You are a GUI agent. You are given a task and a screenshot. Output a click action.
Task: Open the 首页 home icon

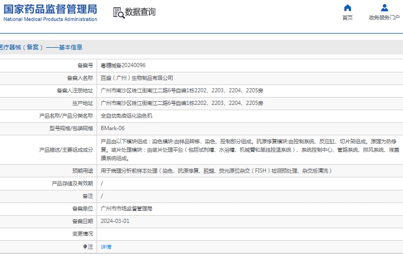coord(347,8)
